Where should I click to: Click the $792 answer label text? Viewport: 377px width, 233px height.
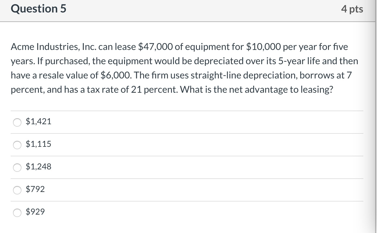click(x=35, y=189)
